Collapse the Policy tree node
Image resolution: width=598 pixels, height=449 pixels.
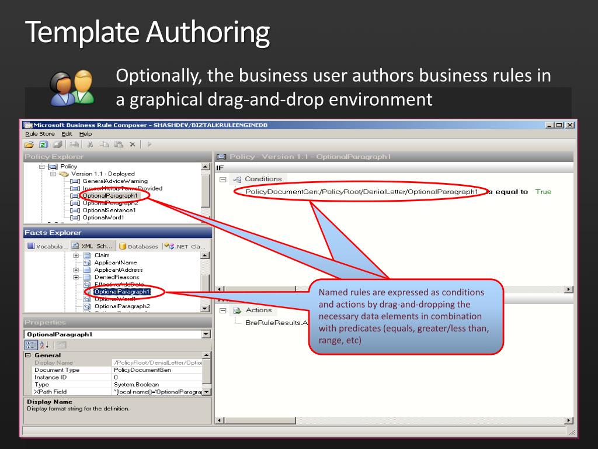click(41, 167)
